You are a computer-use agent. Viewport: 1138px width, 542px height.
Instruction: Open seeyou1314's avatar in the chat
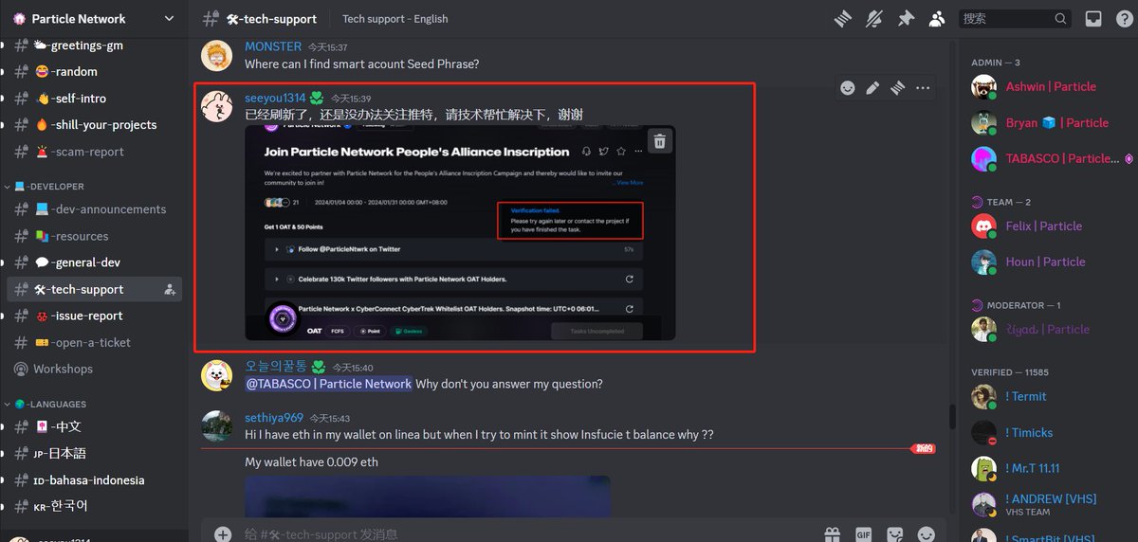[x=216, y=106]
